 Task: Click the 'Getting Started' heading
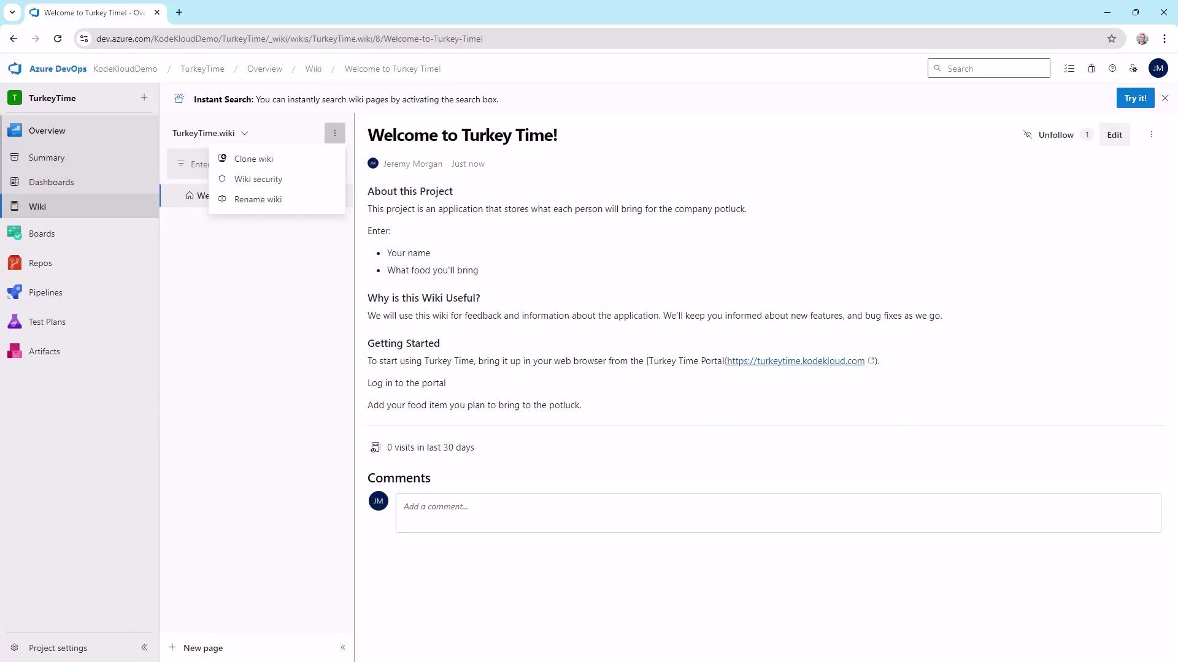click(x=404, y=343)
